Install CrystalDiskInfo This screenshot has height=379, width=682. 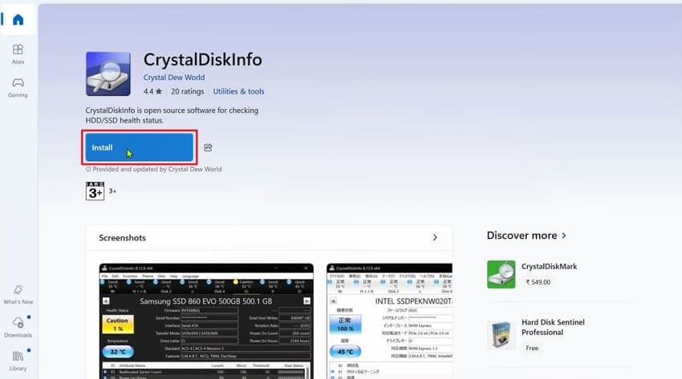coord(139,147)
